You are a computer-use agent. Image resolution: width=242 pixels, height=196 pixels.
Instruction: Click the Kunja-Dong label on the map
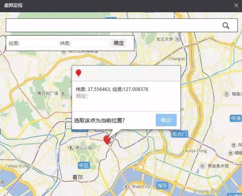(x=196, y=151)
